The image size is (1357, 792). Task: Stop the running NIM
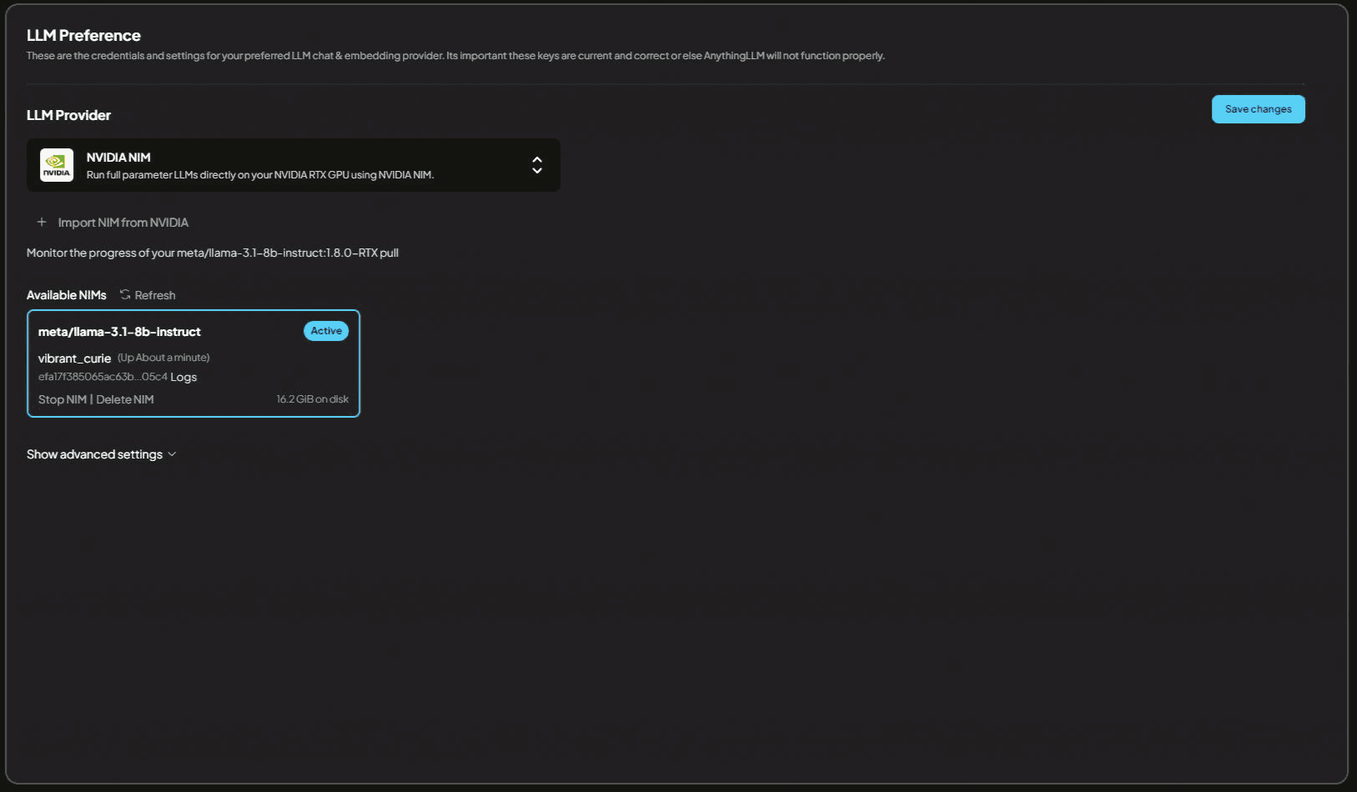click(63, 400)
